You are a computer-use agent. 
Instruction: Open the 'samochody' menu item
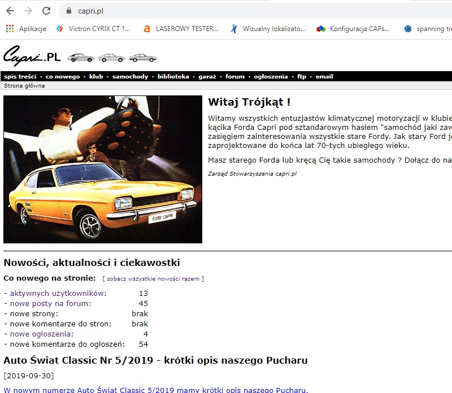point(130,76)
